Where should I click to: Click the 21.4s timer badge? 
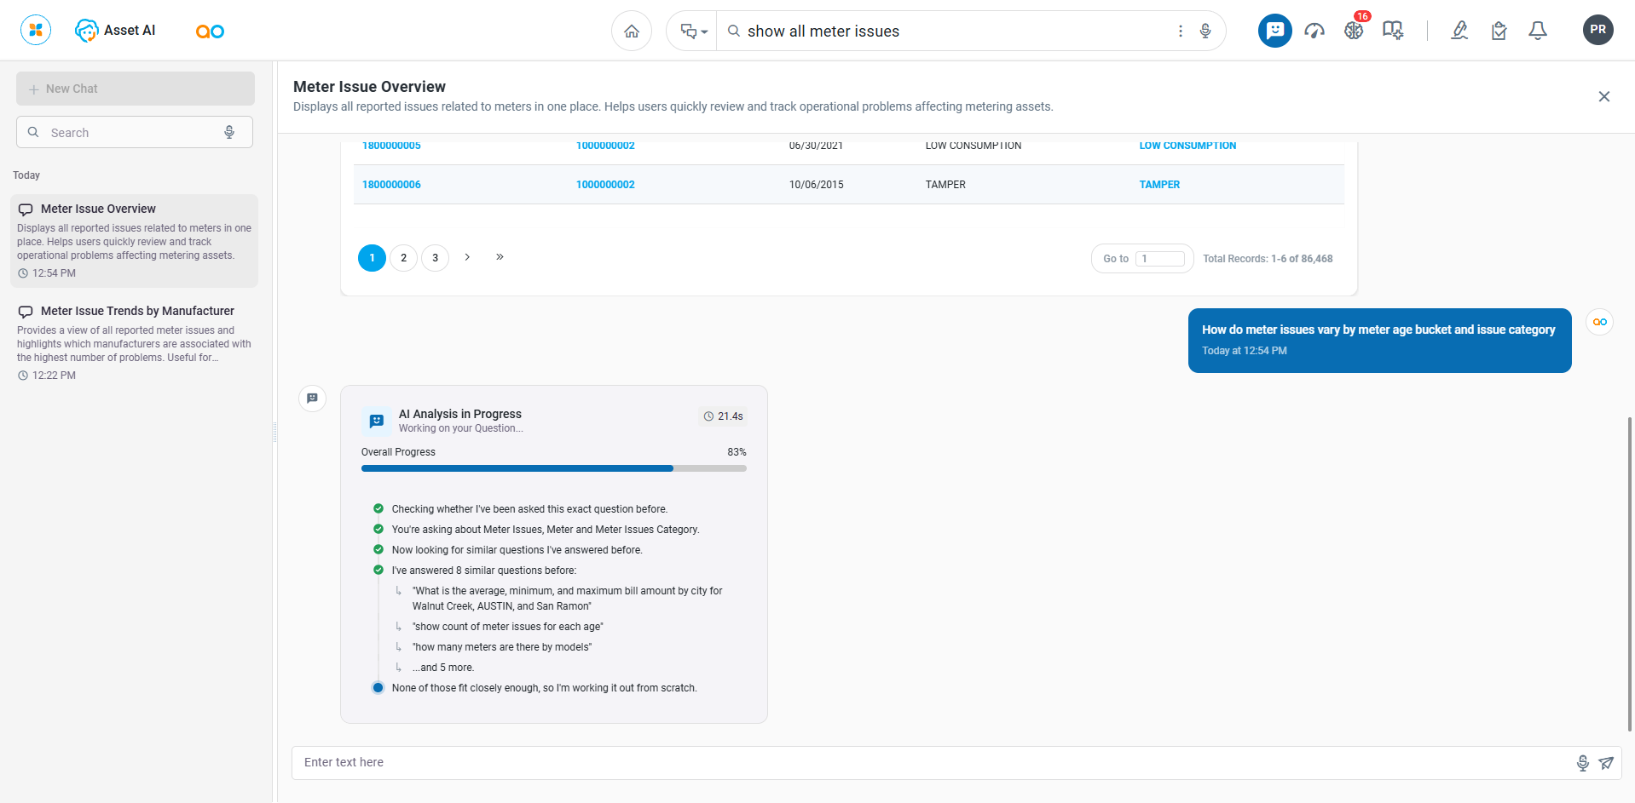(x=723, y=416)
